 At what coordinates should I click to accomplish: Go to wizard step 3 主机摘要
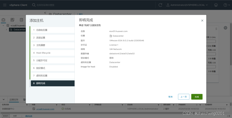[52, 45]
